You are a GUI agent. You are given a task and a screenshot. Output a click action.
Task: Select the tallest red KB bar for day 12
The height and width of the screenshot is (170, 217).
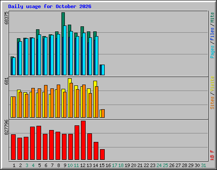[x=83, y=140]
